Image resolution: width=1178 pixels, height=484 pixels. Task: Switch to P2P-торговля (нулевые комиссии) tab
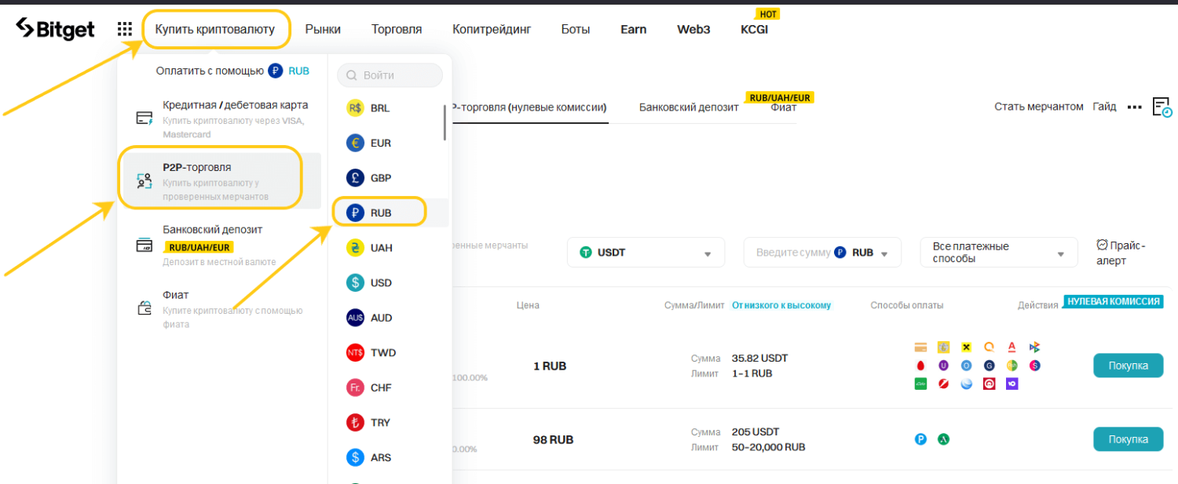[529, 107]
